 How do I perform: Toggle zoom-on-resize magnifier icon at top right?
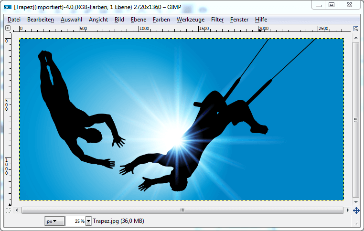pos(356,29)
